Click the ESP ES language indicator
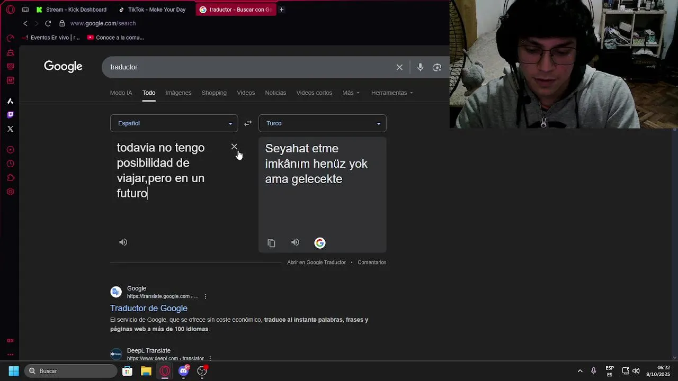The image size is (678, 381). pyautogui.click(x=610, y=371)
